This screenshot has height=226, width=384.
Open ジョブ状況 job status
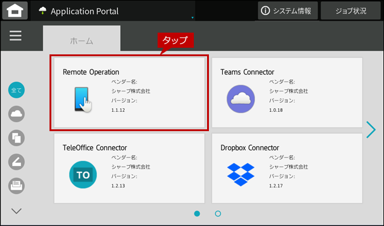coord(351,11)
